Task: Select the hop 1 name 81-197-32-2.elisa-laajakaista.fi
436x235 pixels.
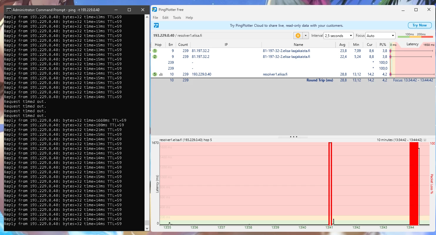Action: click(x=286, y=51)
